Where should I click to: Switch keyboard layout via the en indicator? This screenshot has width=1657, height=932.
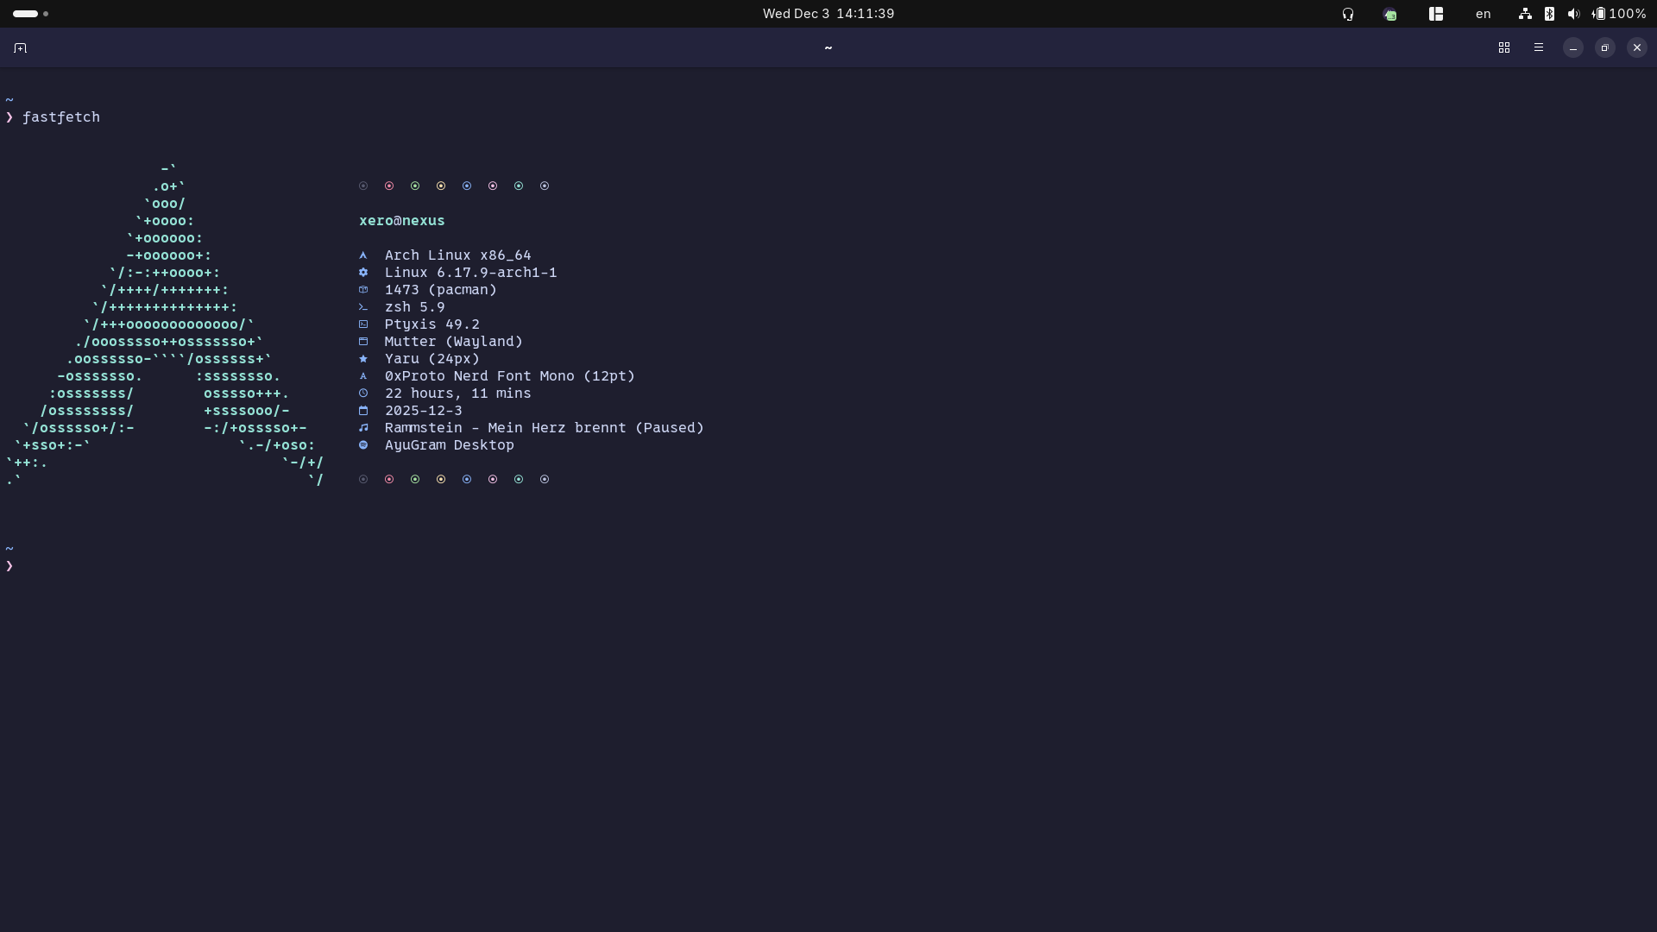(x=1484, y=14)
